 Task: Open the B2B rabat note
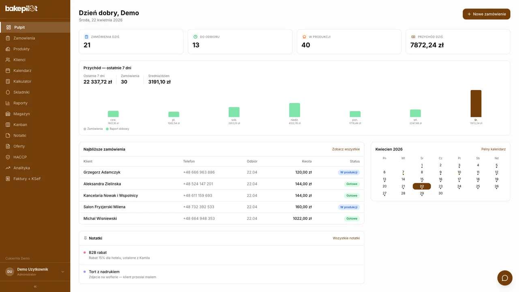221,255
